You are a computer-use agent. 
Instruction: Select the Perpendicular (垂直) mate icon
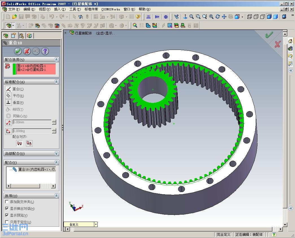(8, 102)
